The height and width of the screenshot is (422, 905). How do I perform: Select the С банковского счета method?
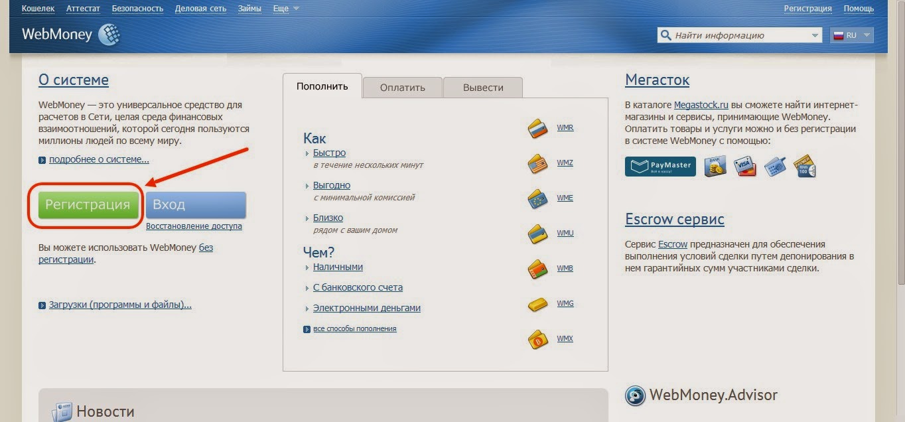coord(358,287)
